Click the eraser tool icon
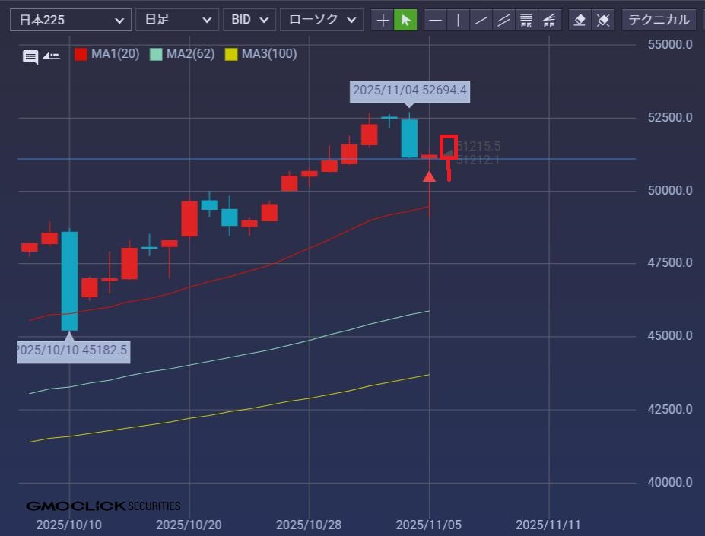The image size is (705, 536). pos(580,21)
